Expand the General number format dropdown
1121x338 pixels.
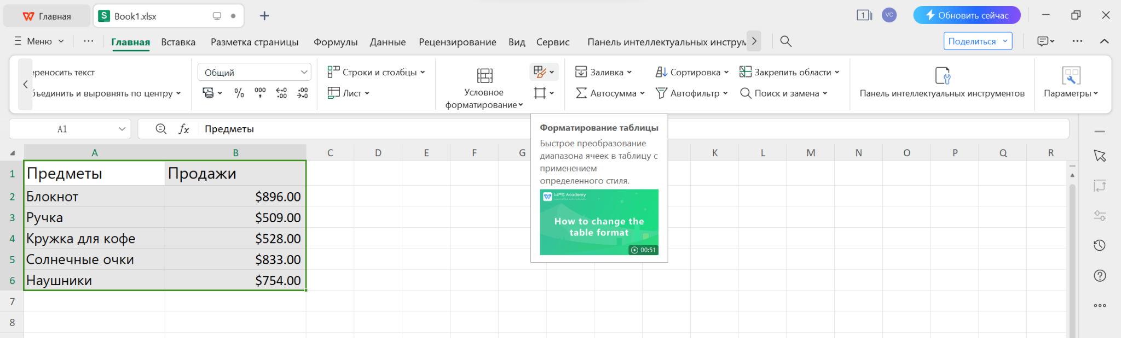pyautogui.click(x=304, y=73)
